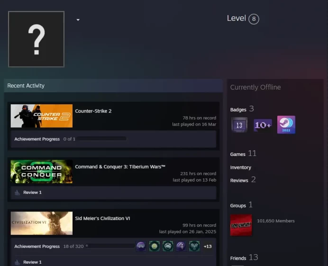Viewport: 328px width, 266px height.
Task: Expand the dropdown arrow beside the avatar
Action: (78, 20)
